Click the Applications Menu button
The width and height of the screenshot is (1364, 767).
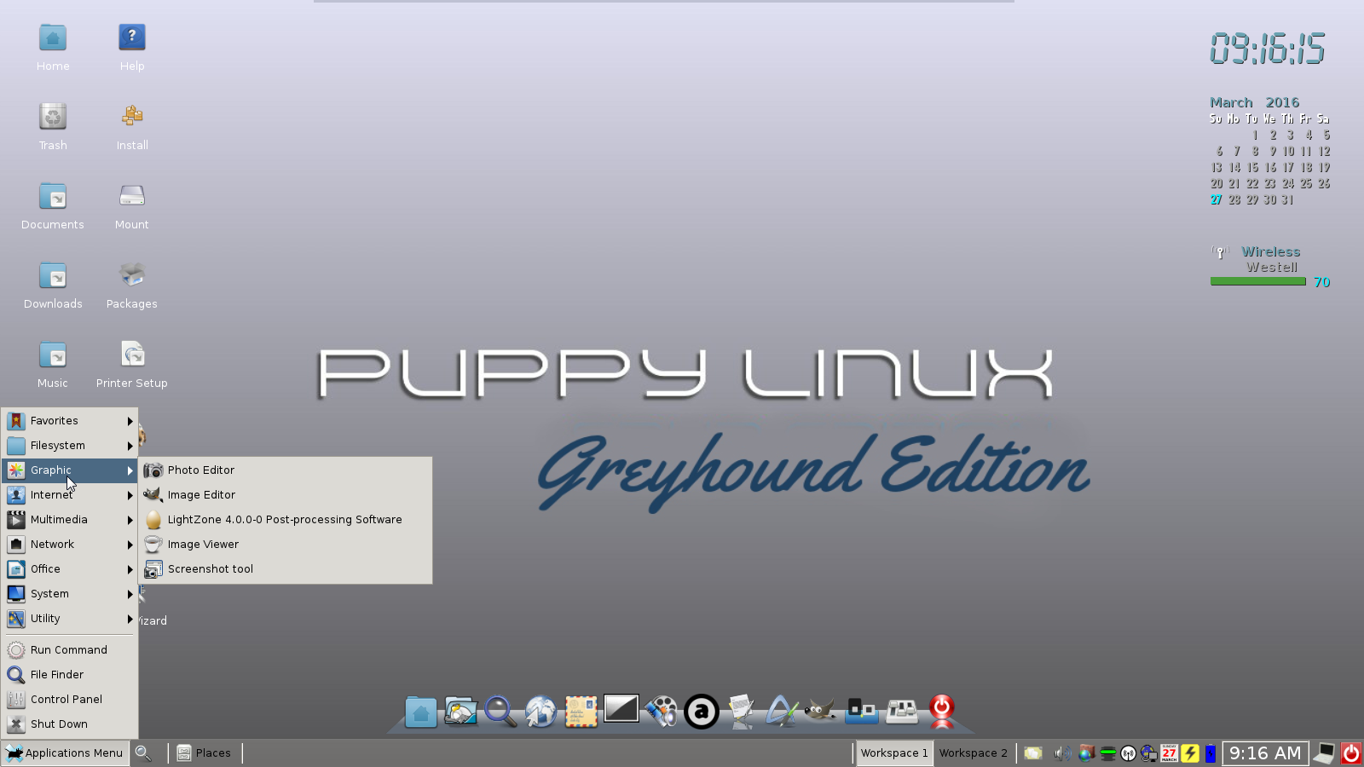65,753
